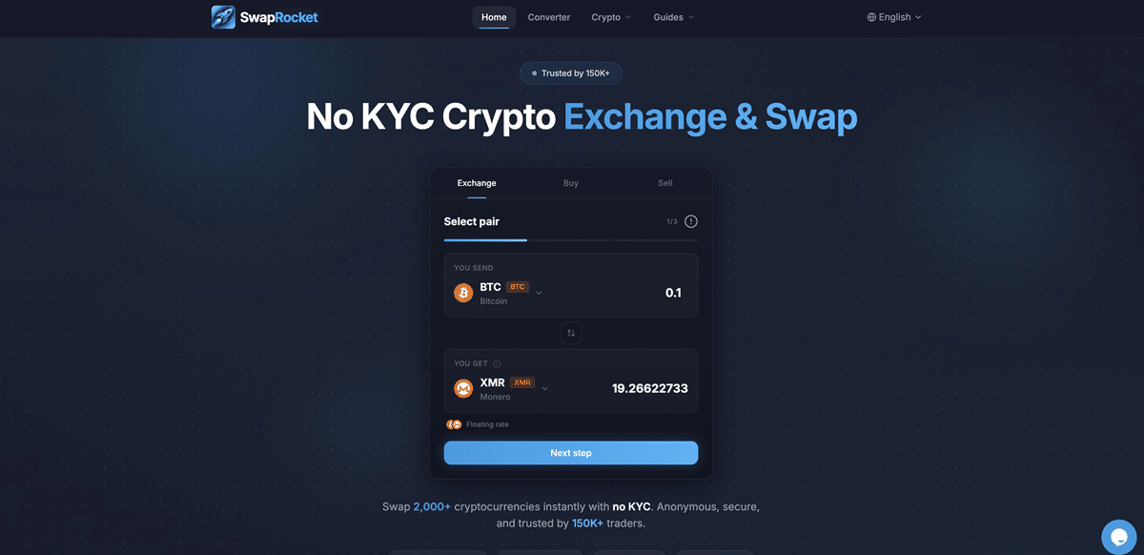1144x555 pixels.
Task: Click the info icon next to YOU GET
Action: pyautogui.click(x=498, y=363)
